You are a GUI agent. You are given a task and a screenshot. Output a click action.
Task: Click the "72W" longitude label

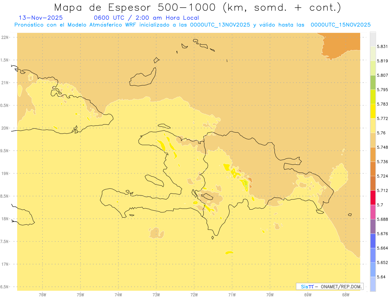(x=194, y=295)
